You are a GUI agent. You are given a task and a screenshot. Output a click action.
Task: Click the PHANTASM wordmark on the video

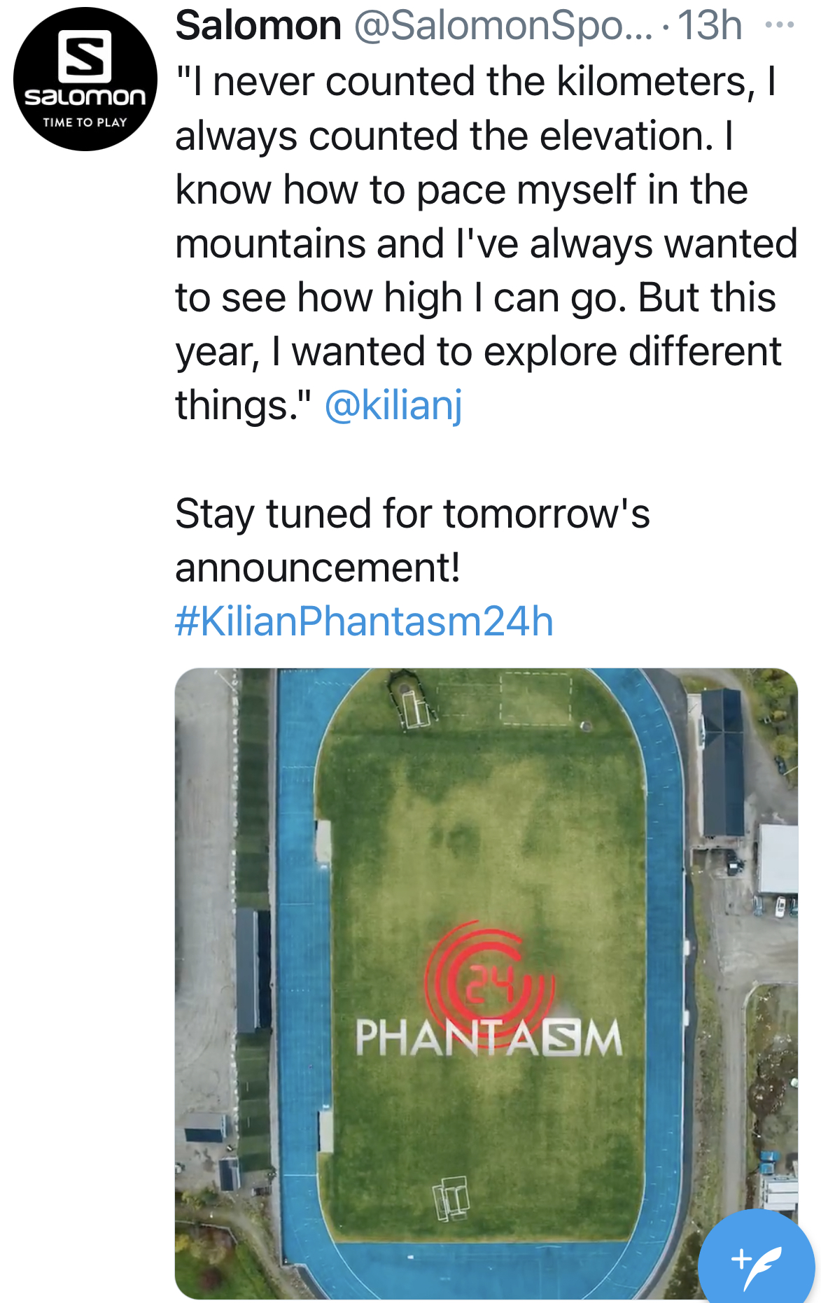click(489, 1038)
